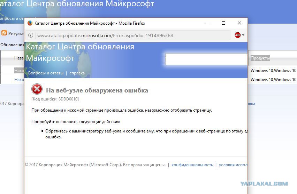The image size is (297, 194).
Task: Click the "Продукты" column header in background table
Action: (x=260, y=58)
